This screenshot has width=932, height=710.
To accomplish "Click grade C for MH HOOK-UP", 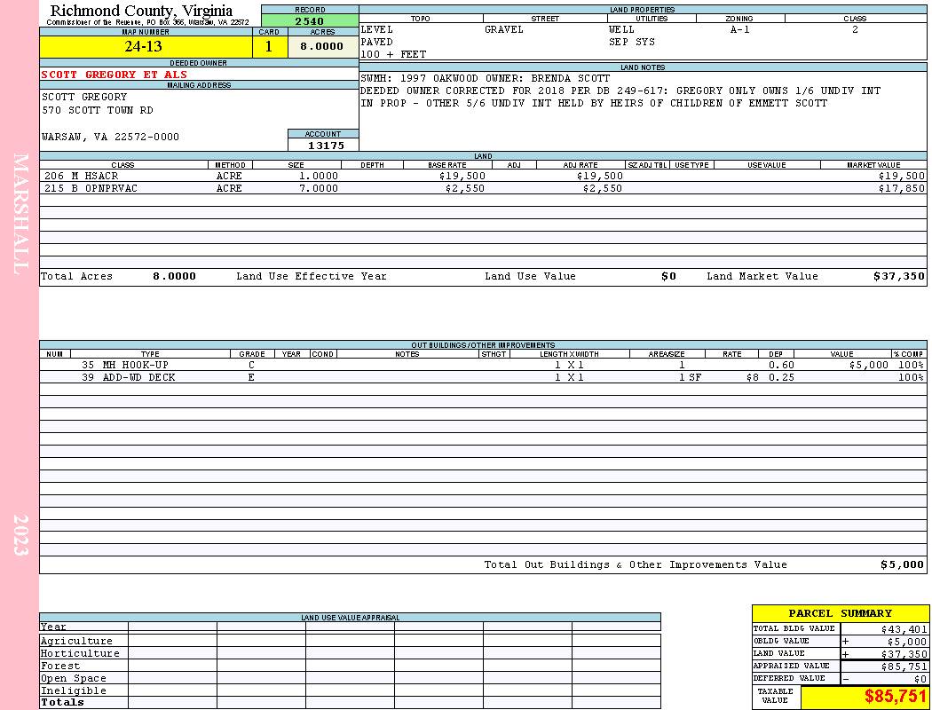I will click(251, 365).
